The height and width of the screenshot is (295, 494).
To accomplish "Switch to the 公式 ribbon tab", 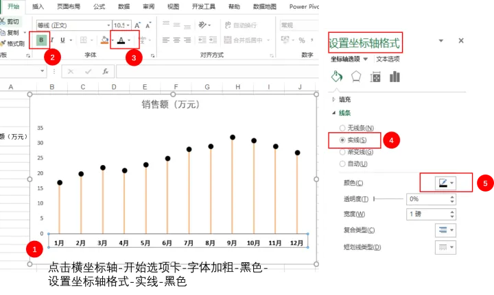I will [x=99, y=6].
